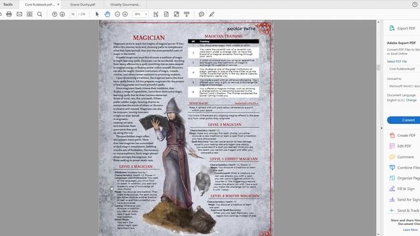Image resolution: width=420 pixels, height=236 pixels.
Task: Open the Send & Track tool
Action: tap(404, 210)
